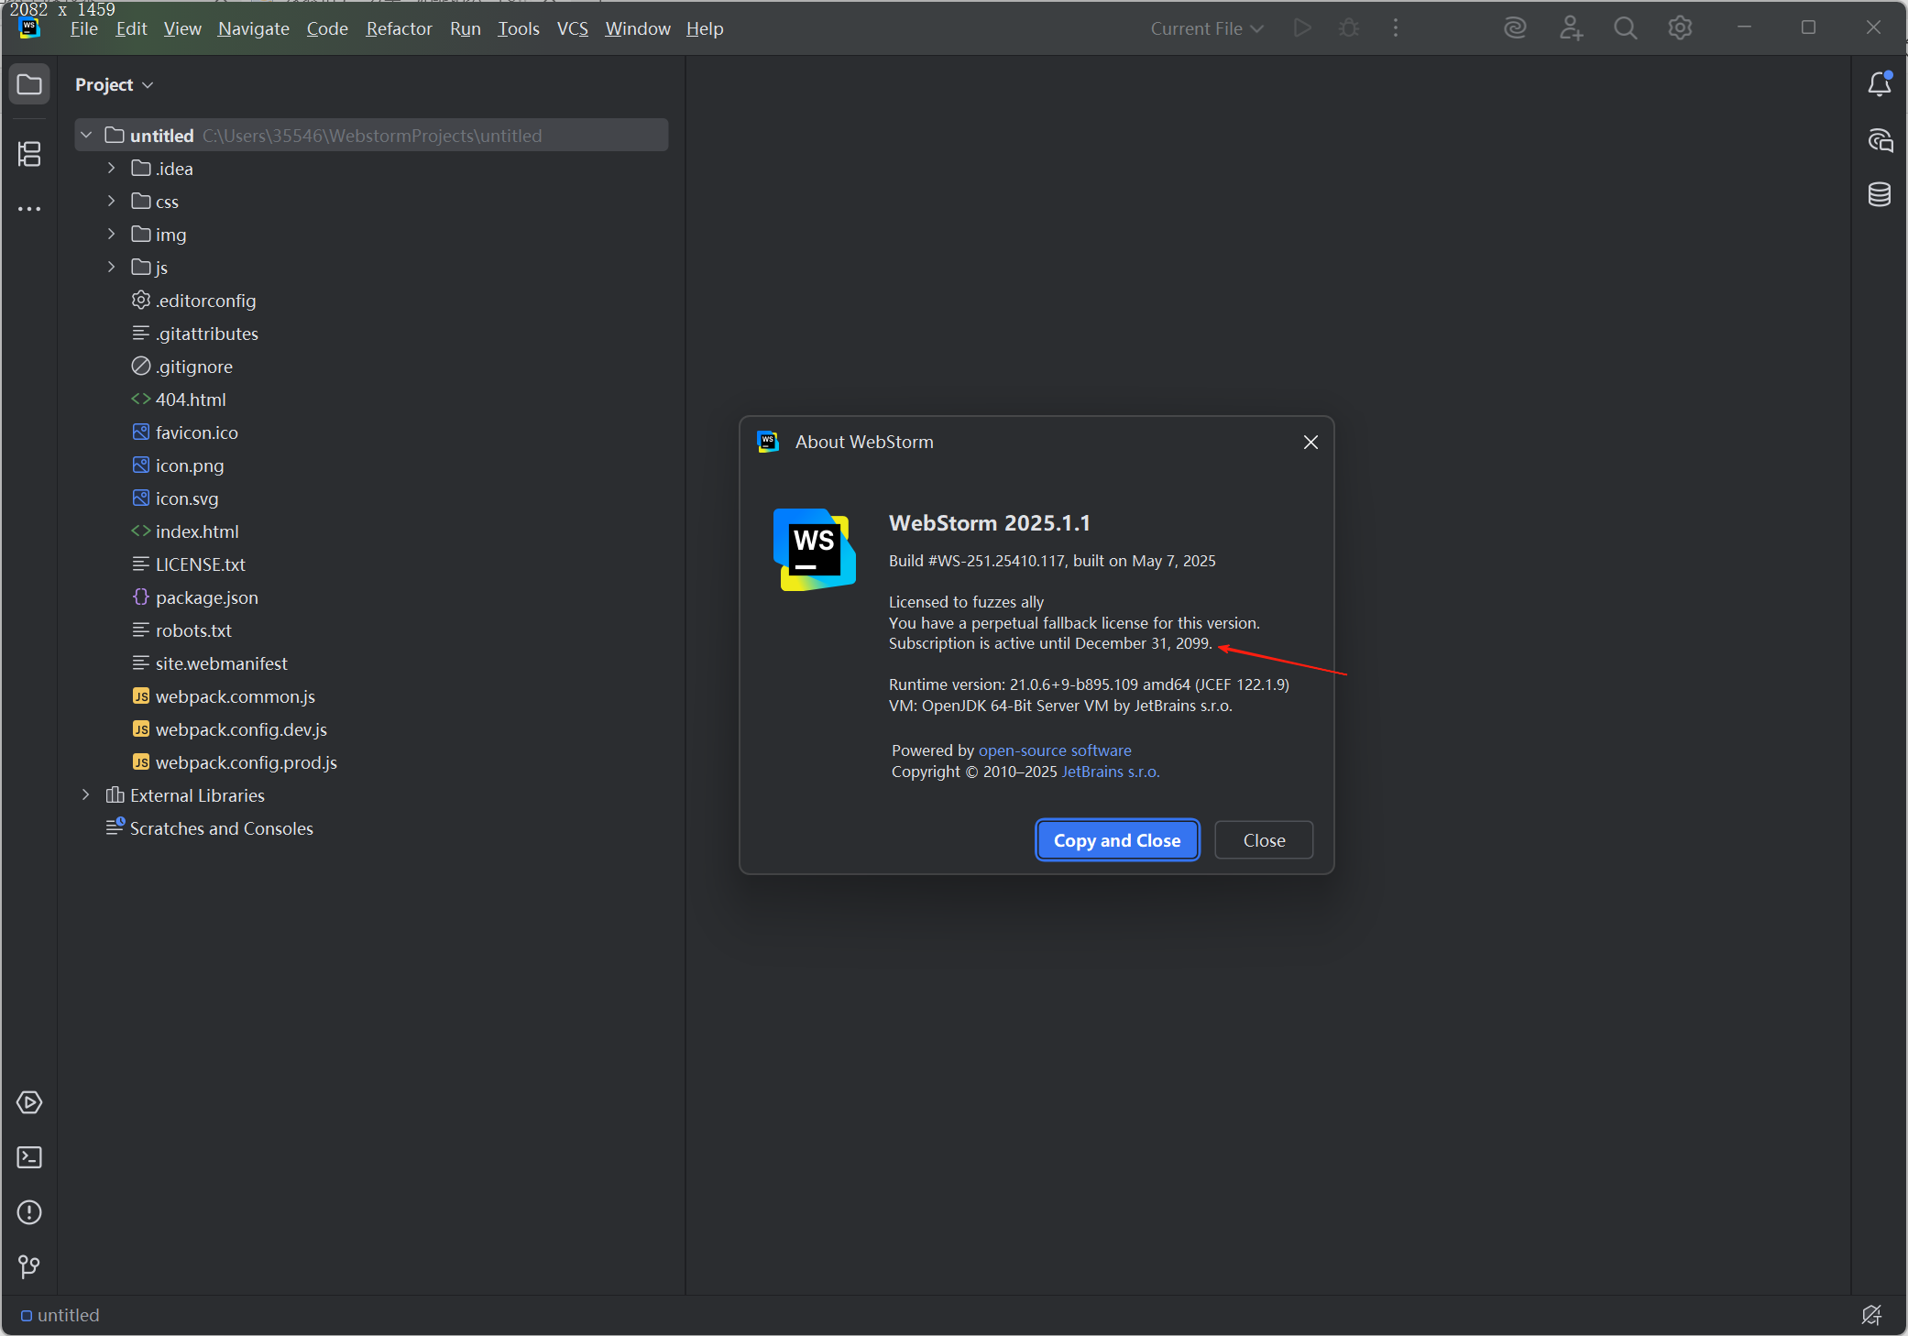
Task: Select webpack.config.prod.js file
Action: tap(235, 762)
